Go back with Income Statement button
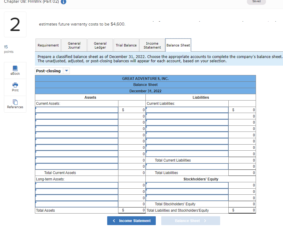The height and width of the screenshot is (243, 283). 131,221
